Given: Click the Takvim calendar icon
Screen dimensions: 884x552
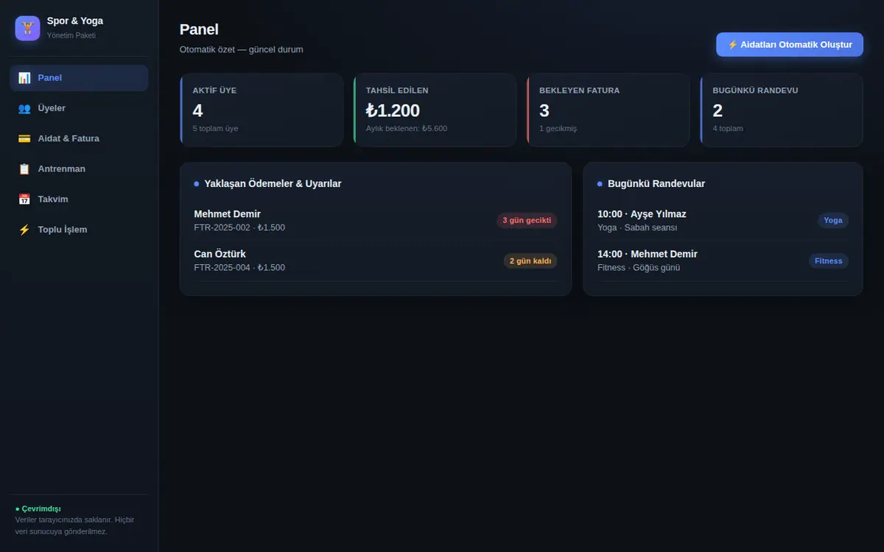Looking at the screenshot, I should click(24, 199).
